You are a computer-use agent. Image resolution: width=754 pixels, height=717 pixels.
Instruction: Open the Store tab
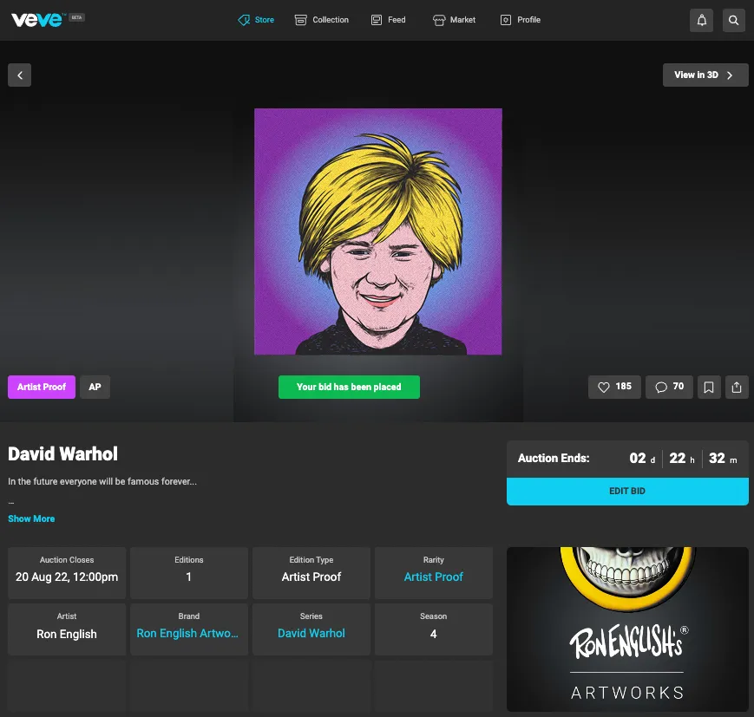click(256, 20)
